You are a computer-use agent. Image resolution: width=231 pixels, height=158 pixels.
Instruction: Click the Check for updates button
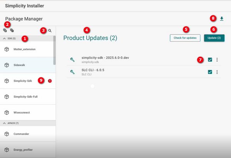pyautogui.click(x=185, y=38)
